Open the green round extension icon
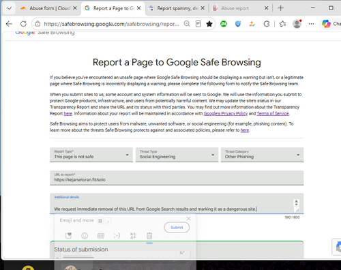The width and height of the screenshot is (341, 270). tap(224, 24)
